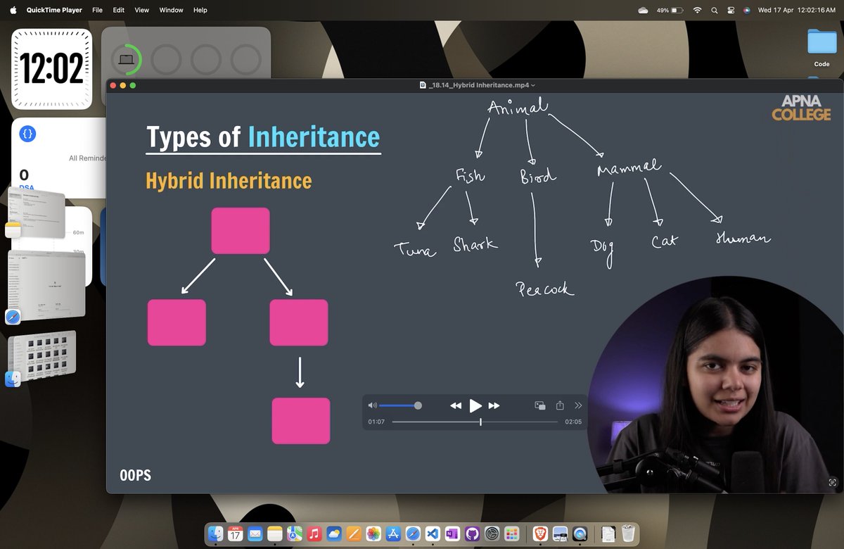Minimize the QuickTime video window
Viewport: 844px width, 549px height.
click(122, 85)
